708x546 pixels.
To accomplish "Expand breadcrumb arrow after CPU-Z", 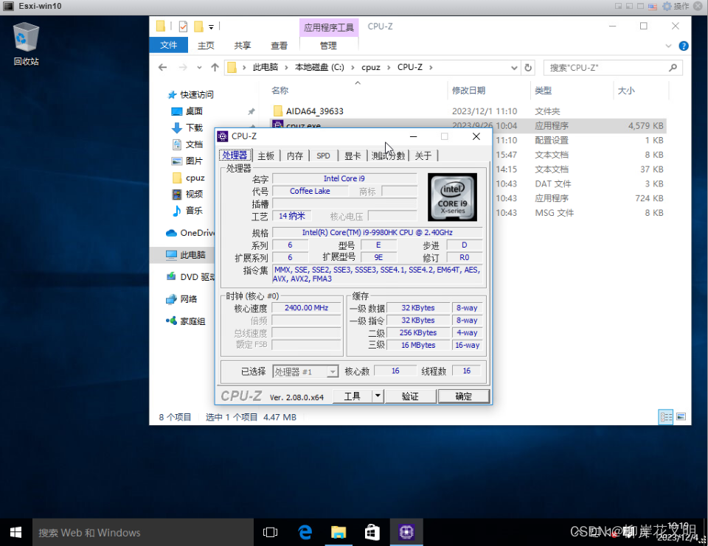I will [431, 68].
